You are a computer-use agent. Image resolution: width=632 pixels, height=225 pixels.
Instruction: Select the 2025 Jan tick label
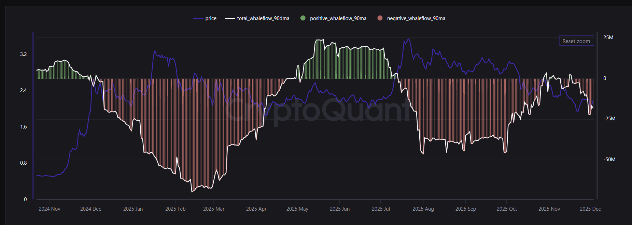(133, 209)
